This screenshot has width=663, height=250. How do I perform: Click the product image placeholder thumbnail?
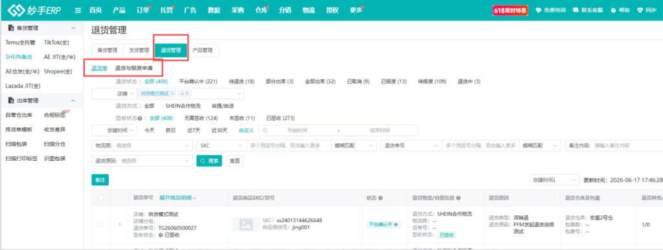point(245,224)
